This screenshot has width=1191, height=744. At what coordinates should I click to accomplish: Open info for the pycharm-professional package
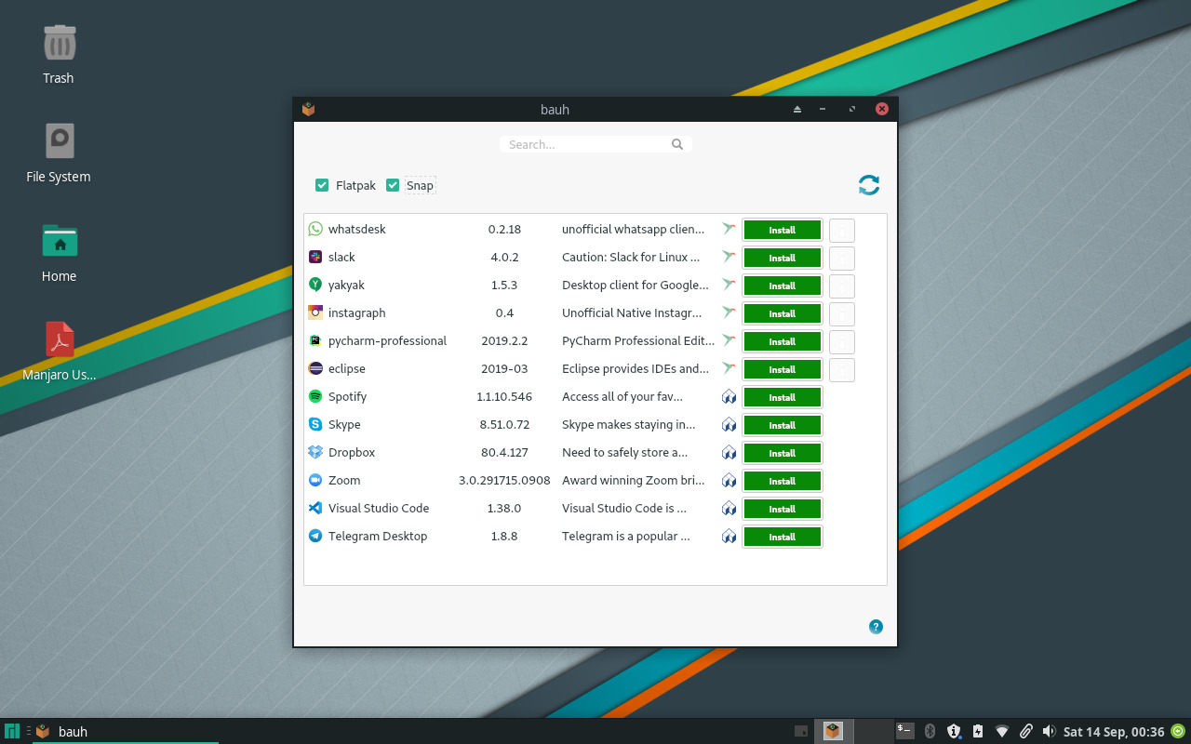[841, 341]
